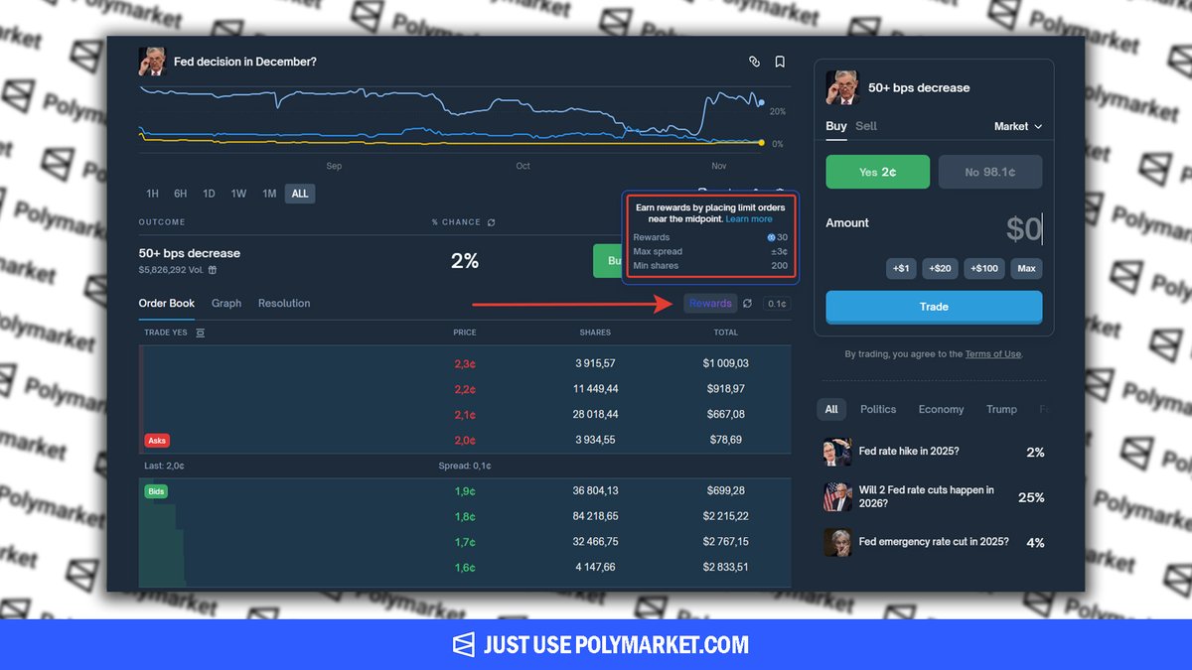This screenshot has width=1192, height=670.
Task: Filter related markets by All
Action: [x=831, y=409]
